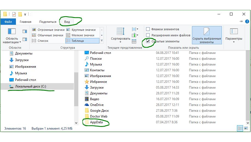Choose Крупные значки layout option
Viewport: 251px width, 142px height.
pos(83,30)
